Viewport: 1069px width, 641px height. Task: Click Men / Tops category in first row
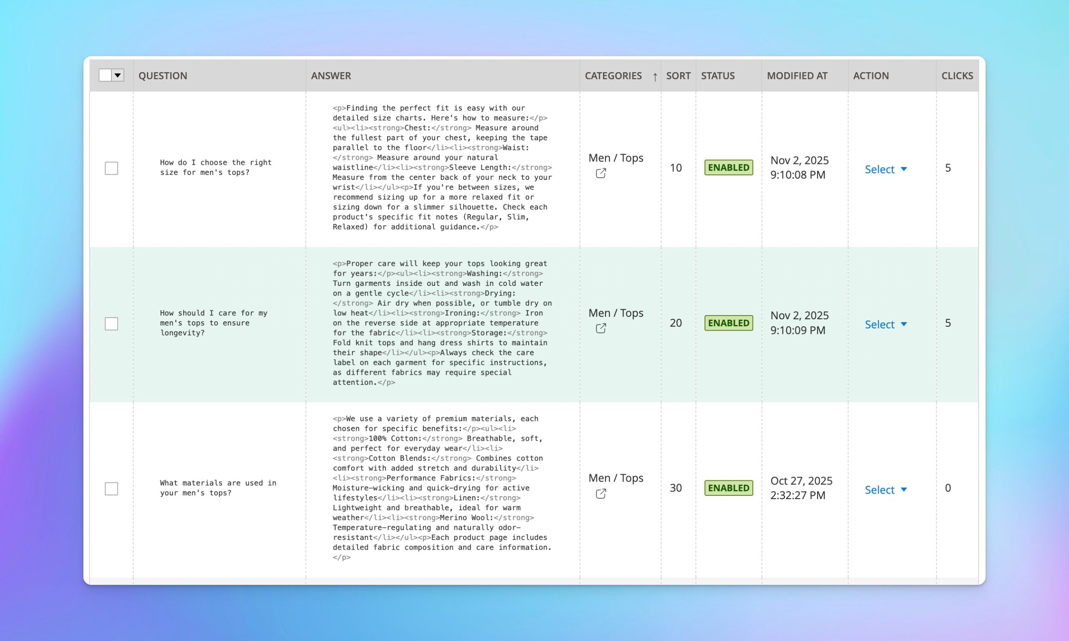click(x=616, y=158)
